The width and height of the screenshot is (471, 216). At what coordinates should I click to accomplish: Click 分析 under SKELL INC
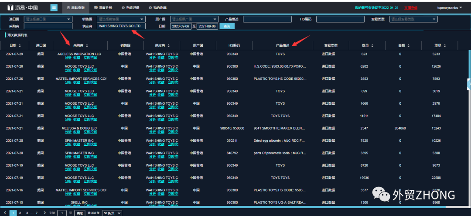click(68, 206)
